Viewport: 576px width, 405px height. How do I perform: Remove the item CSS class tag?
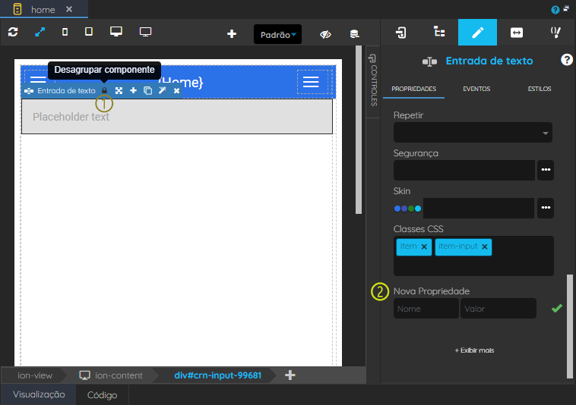pos(424,246)
